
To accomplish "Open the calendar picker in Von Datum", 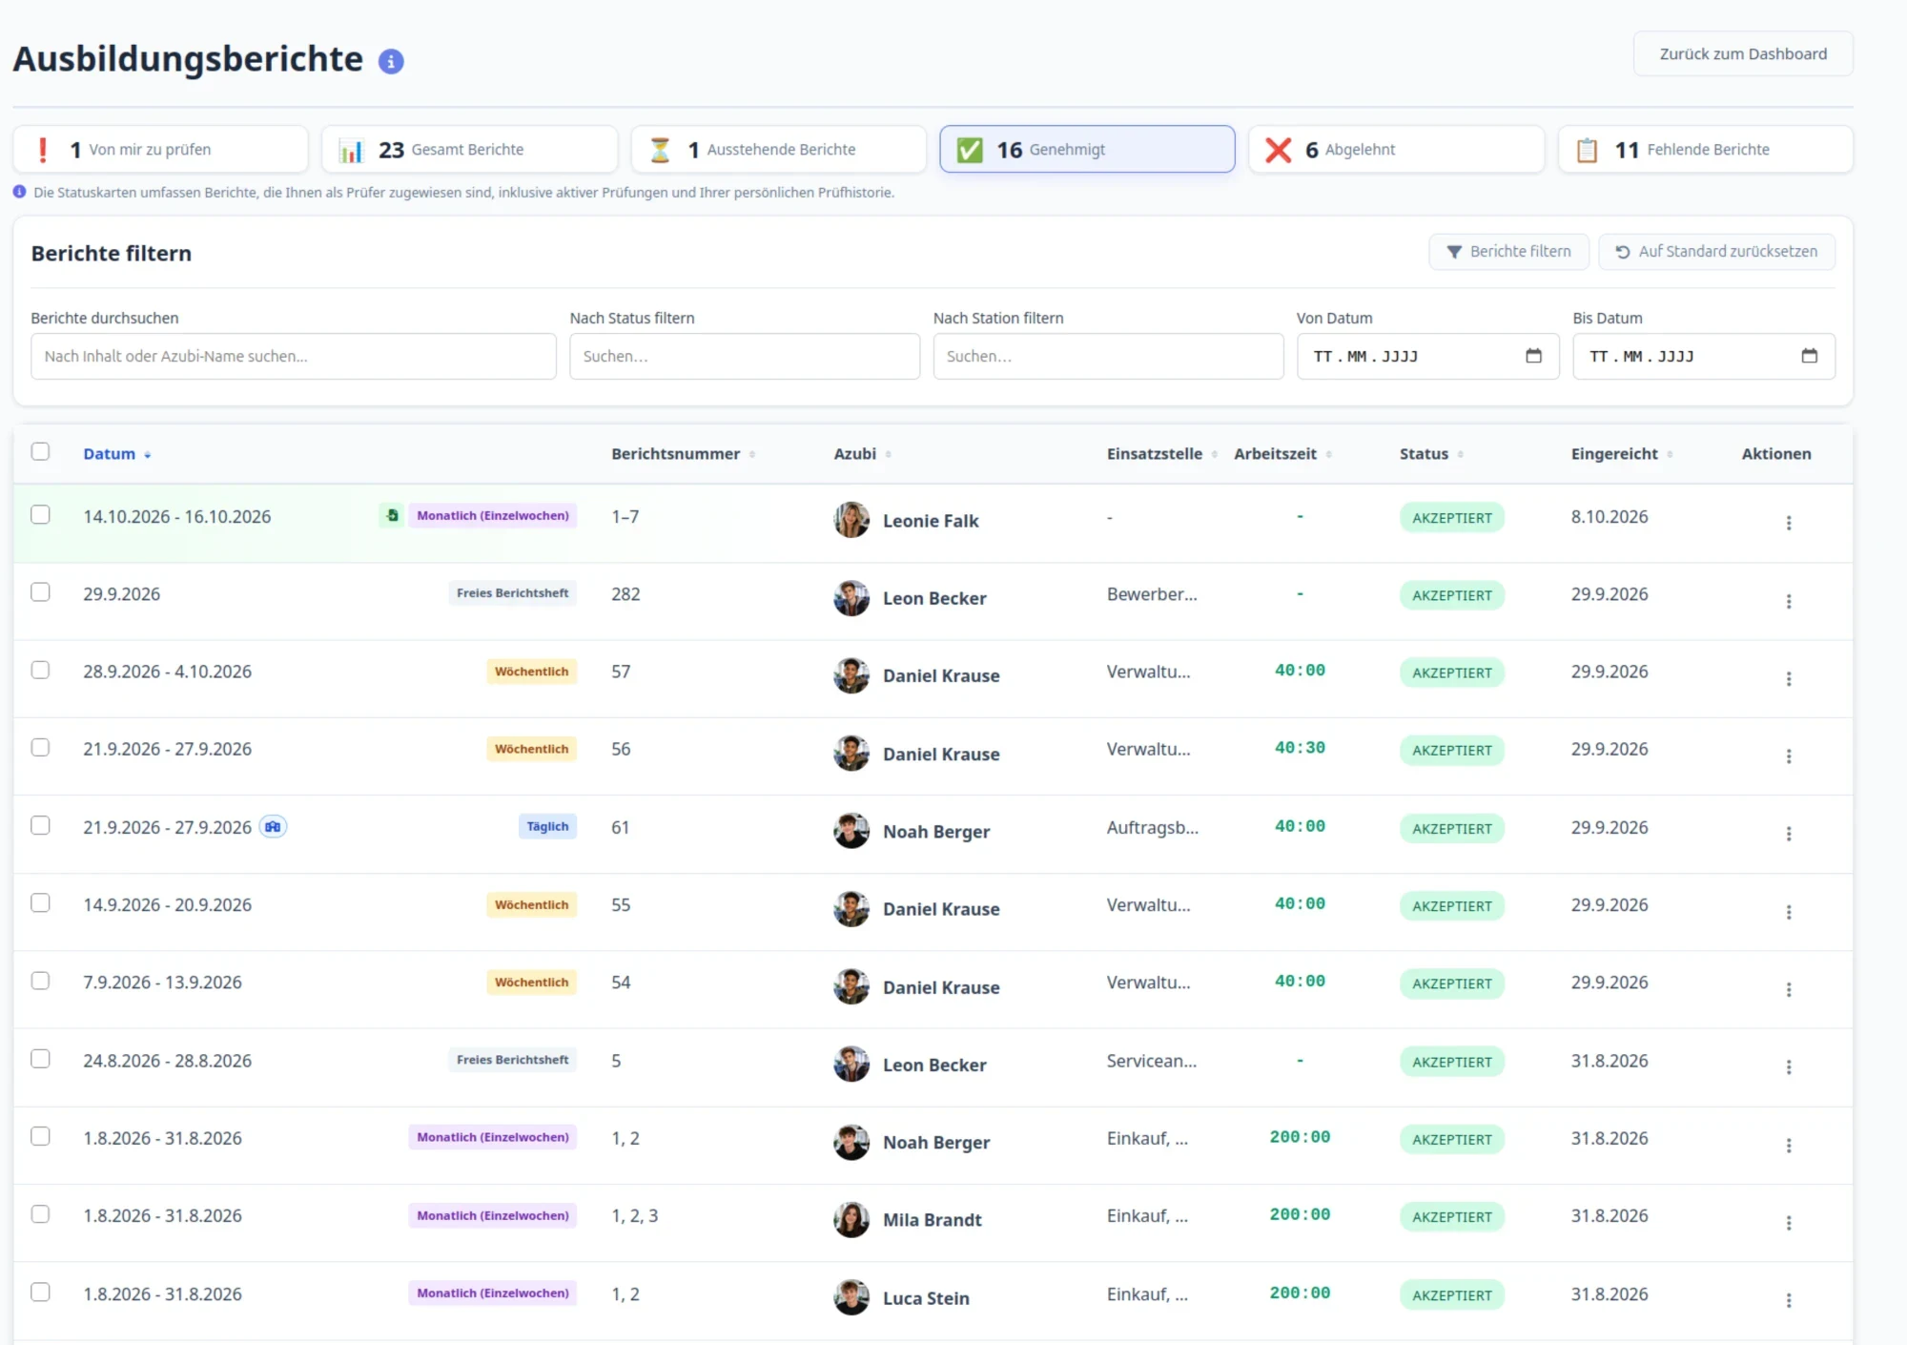I will [x=1533, y=356].
